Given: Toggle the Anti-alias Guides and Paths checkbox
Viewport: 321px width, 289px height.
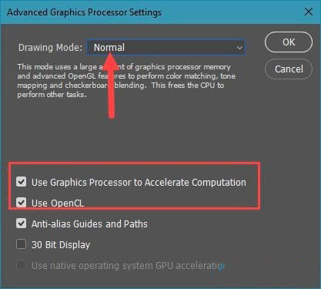Looking at the screenshot, I should coord(21,223).
